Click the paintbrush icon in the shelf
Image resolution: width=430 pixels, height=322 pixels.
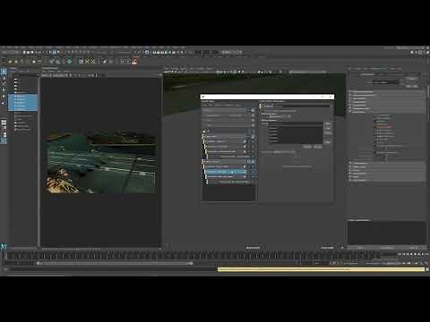point(105,62)
